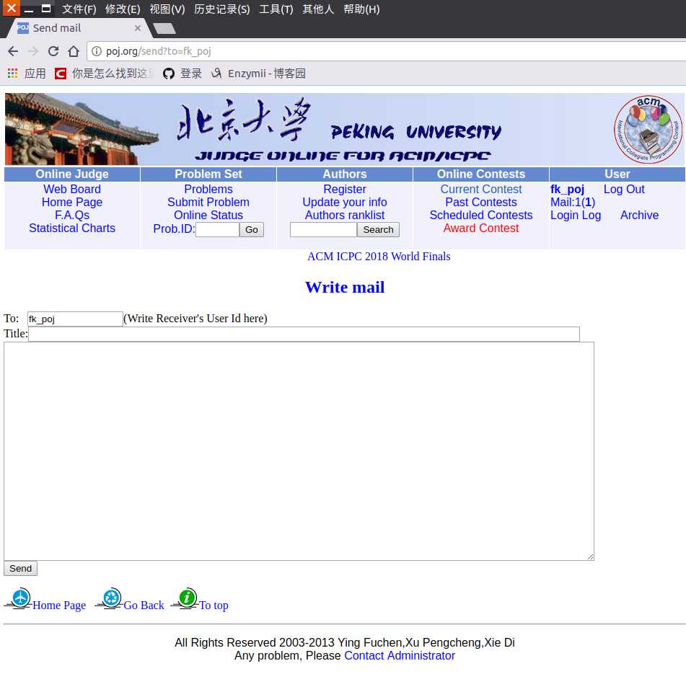This screenshot has width=686, height=674.
Task: Open Past Contests link
Action: pos(481,202)
